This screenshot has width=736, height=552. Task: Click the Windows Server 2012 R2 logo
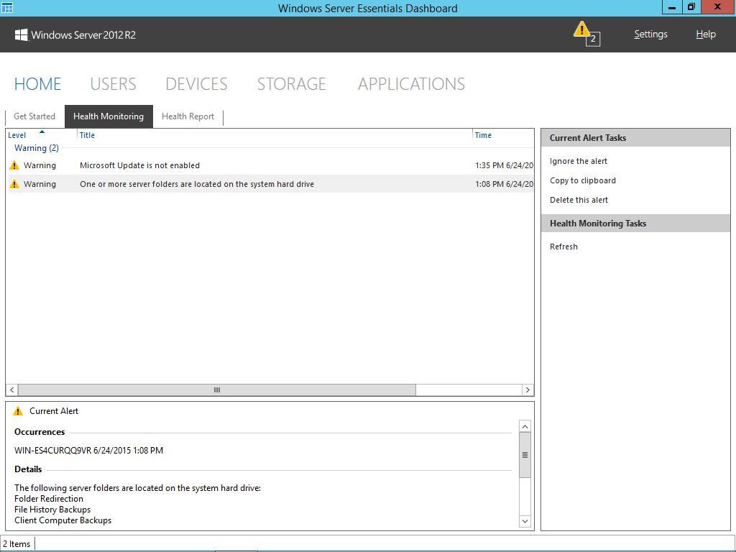click(x=75, y=34)
